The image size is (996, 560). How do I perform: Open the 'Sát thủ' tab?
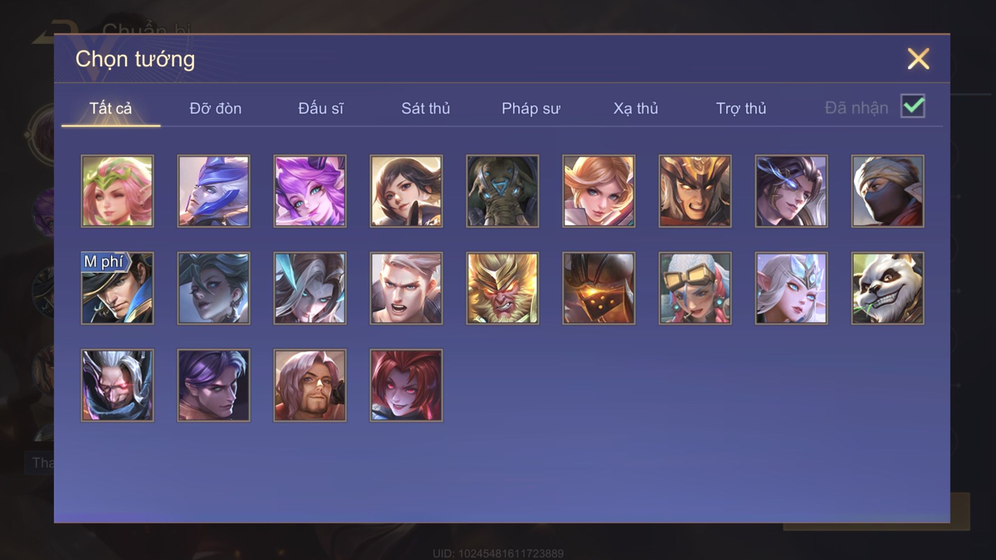pyautogui.click(x=425, y=108)
